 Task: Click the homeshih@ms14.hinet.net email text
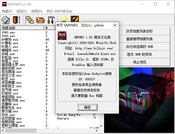click(97, 54)
